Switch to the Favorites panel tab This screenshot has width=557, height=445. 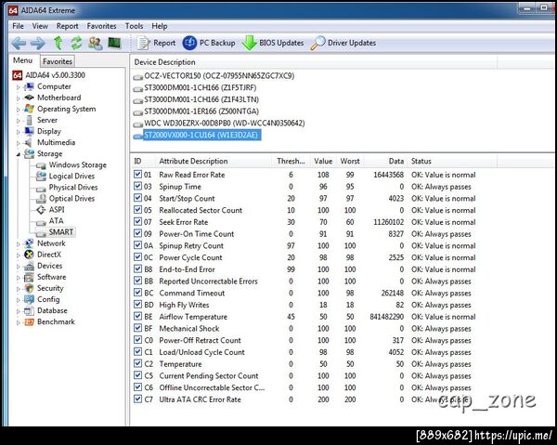coord(58,61)
